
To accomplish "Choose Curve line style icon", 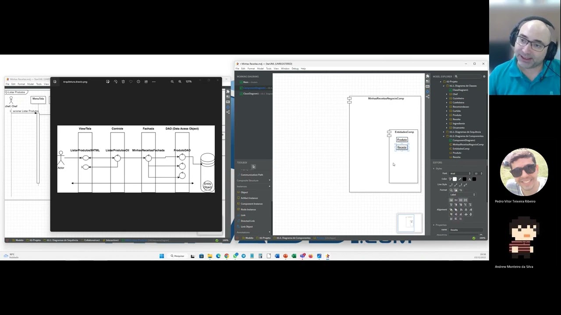I will click(x=465, y=185).
